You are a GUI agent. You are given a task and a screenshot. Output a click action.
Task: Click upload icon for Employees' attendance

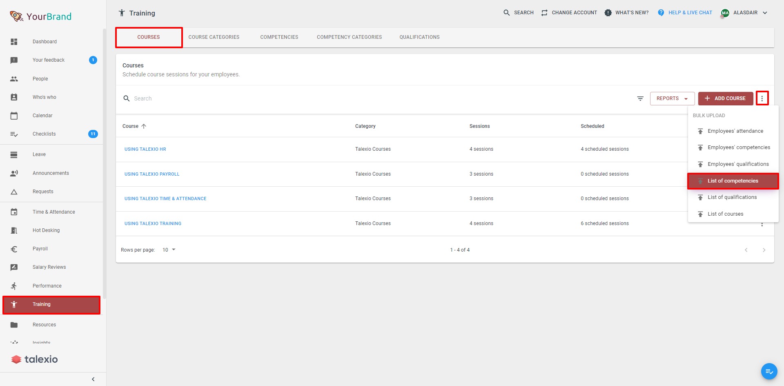(x=700, y=131)
